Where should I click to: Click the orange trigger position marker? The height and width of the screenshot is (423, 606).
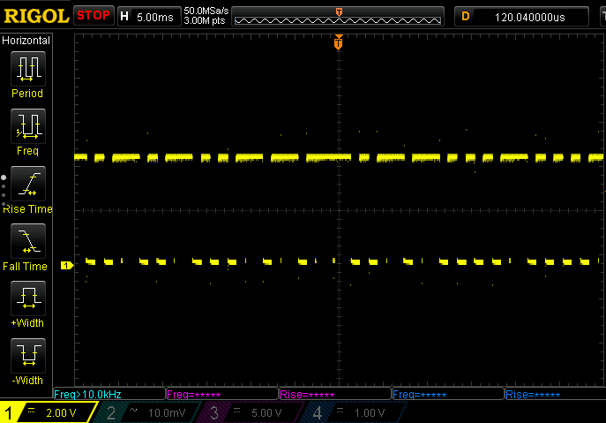pyautogui.click(x=338, y=42)
